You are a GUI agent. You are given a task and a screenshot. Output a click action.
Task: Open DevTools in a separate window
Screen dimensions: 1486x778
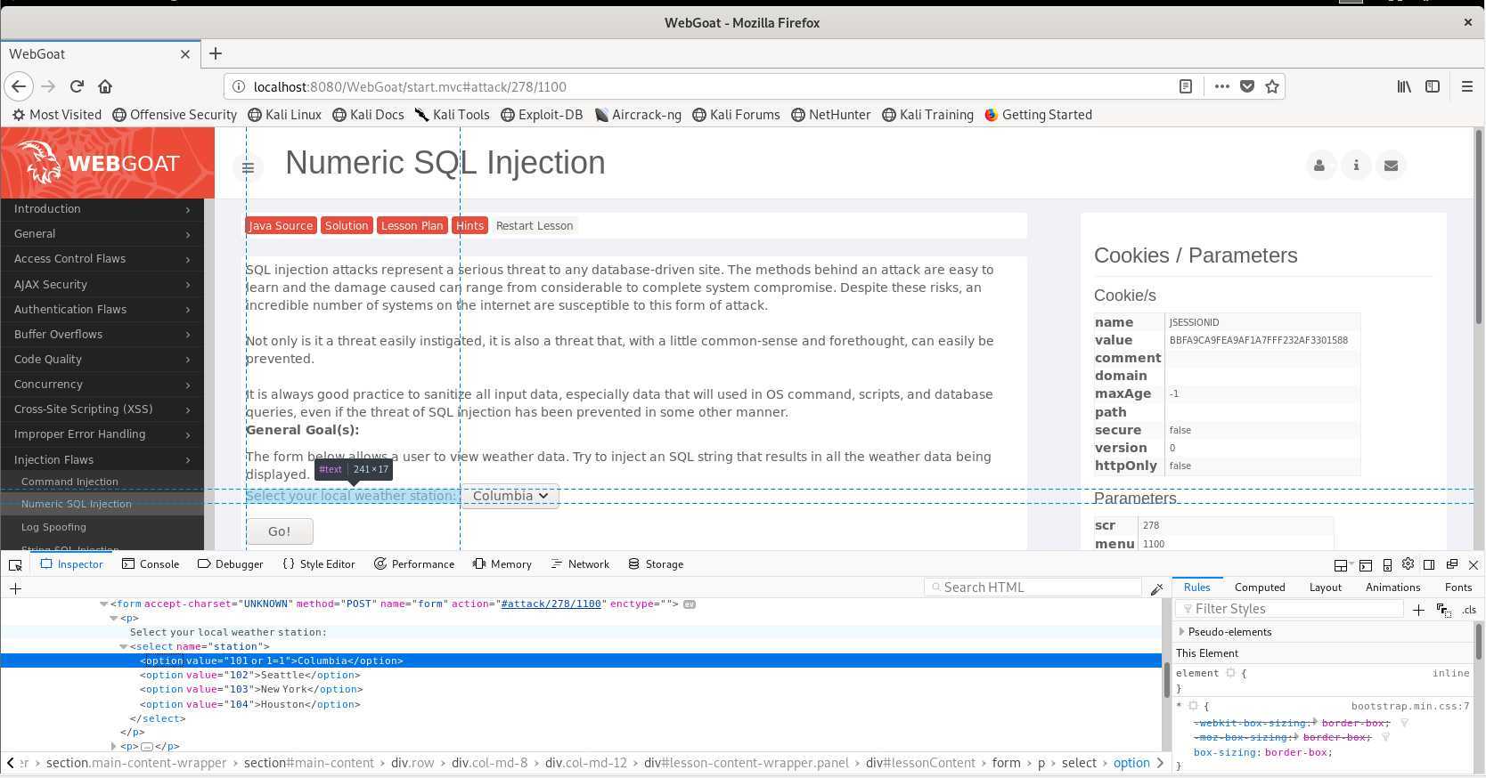click(1451, 564)
